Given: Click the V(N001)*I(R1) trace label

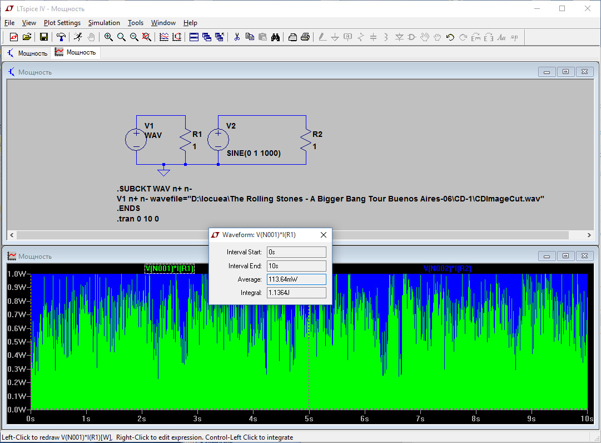Looking at the screenshot, I should [x=170, y=269].
